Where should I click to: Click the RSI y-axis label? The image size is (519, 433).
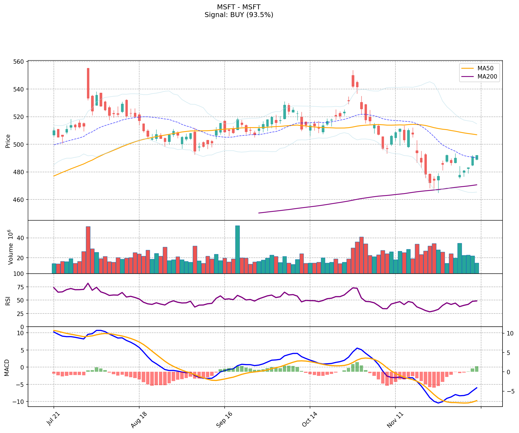point(8,301)
